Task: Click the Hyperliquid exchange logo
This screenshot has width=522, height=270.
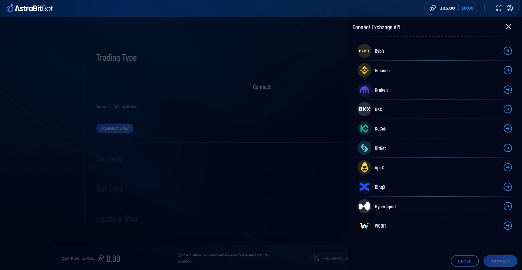Action: pyautogui.click(x=364, y=206)
